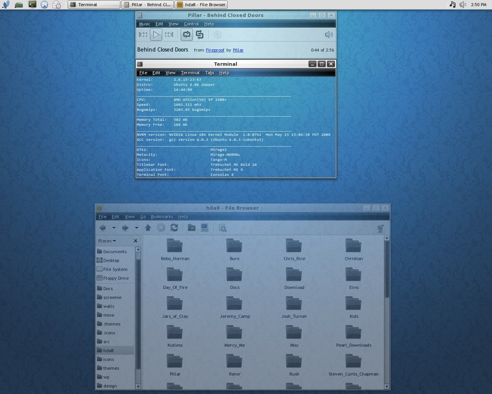Select the Download folder
This screenshot has height=394, width=492.
coord(294,279)
